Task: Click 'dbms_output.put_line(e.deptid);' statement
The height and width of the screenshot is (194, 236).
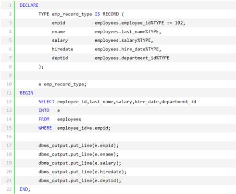Action: (80, 181)
